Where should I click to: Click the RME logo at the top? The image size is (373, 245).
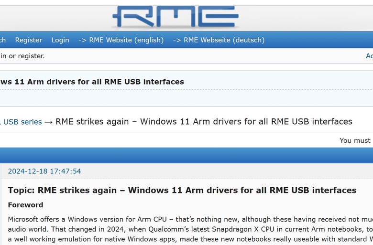point(176,16)
